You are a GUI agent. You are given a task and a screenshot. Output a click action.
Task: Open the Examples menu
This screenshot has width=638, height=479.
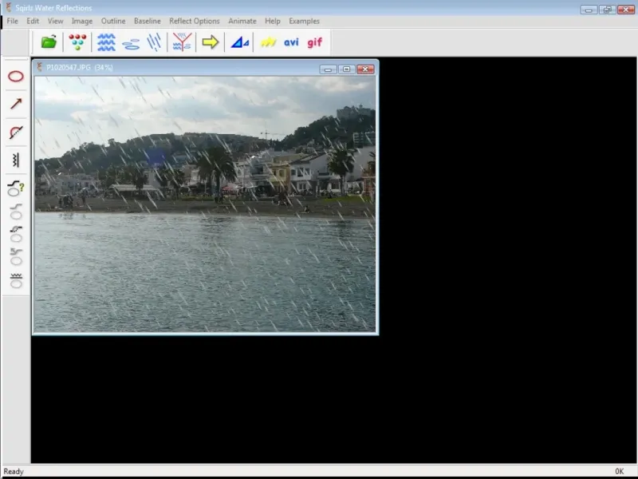[304, 21]
